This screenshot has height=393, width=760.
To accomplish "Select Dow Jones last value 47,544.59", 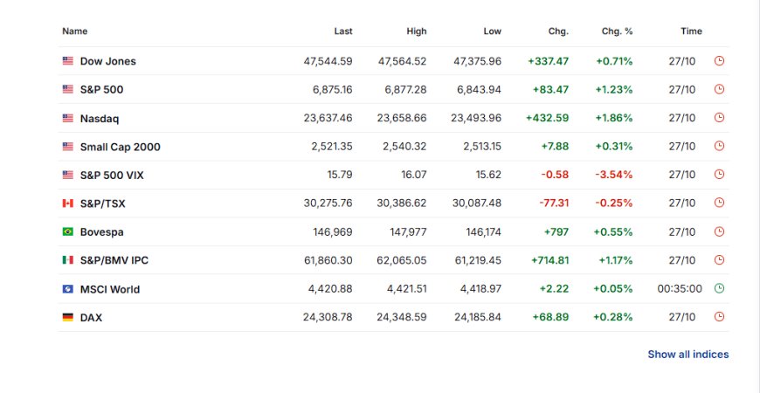I will (x=328, y=61).
